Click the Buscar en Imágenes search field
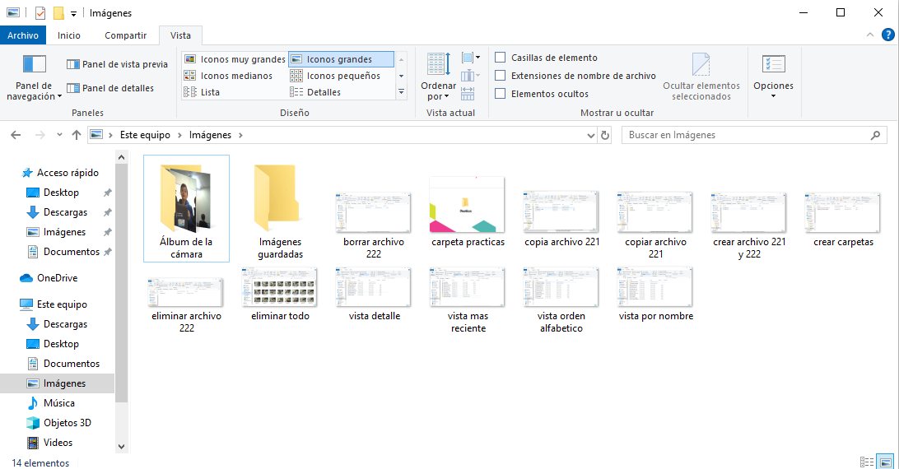Image resolution: width=899 pixels, height=469 pixels. click(745, 135)
